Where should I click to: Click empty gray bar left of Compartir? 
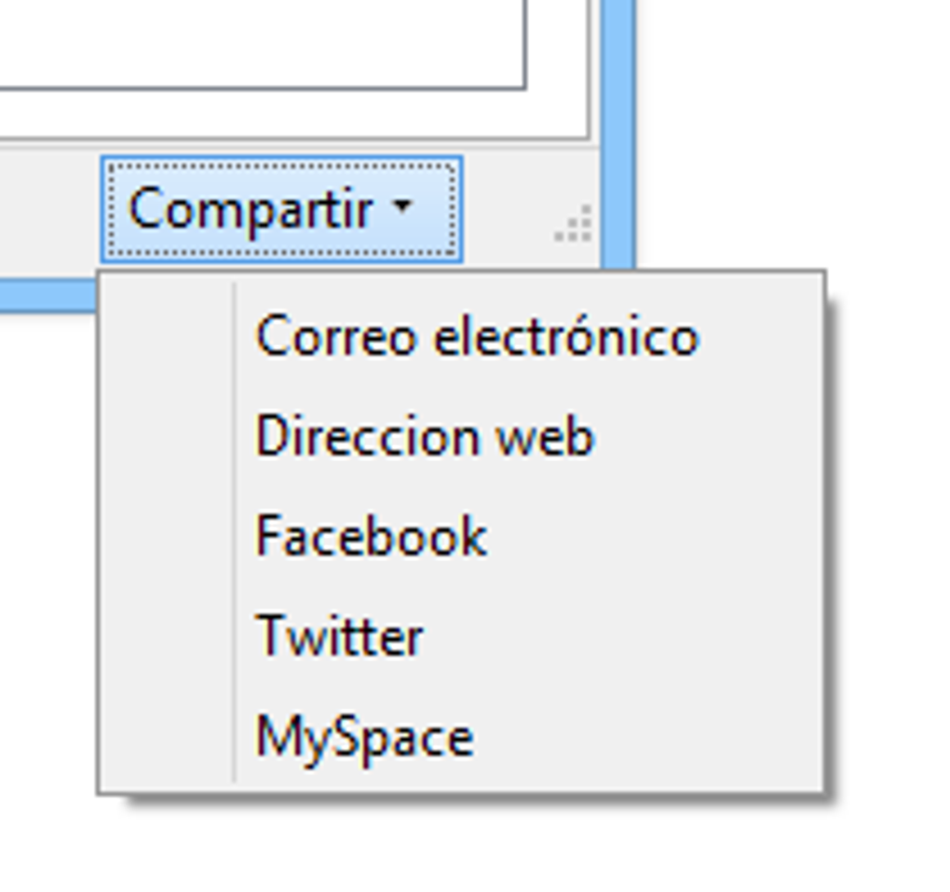(x=47, y=210)
